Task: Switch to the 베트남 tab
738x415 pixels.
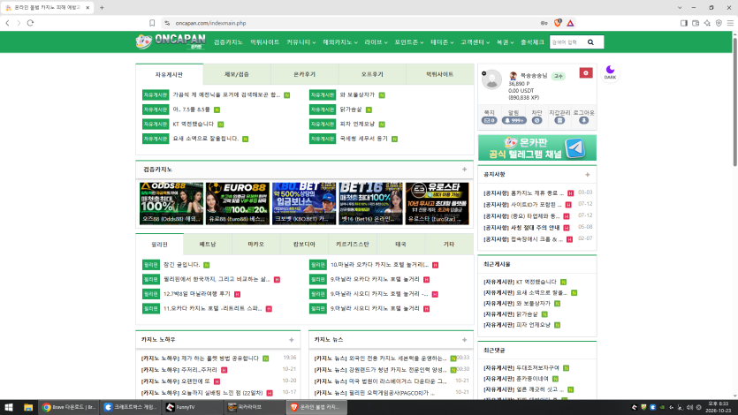Action: pos(208,245)
